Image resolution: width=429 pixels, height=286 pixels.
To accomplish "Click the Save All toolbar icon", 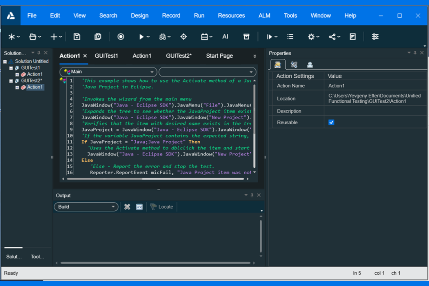I will [x=98, y=37].
